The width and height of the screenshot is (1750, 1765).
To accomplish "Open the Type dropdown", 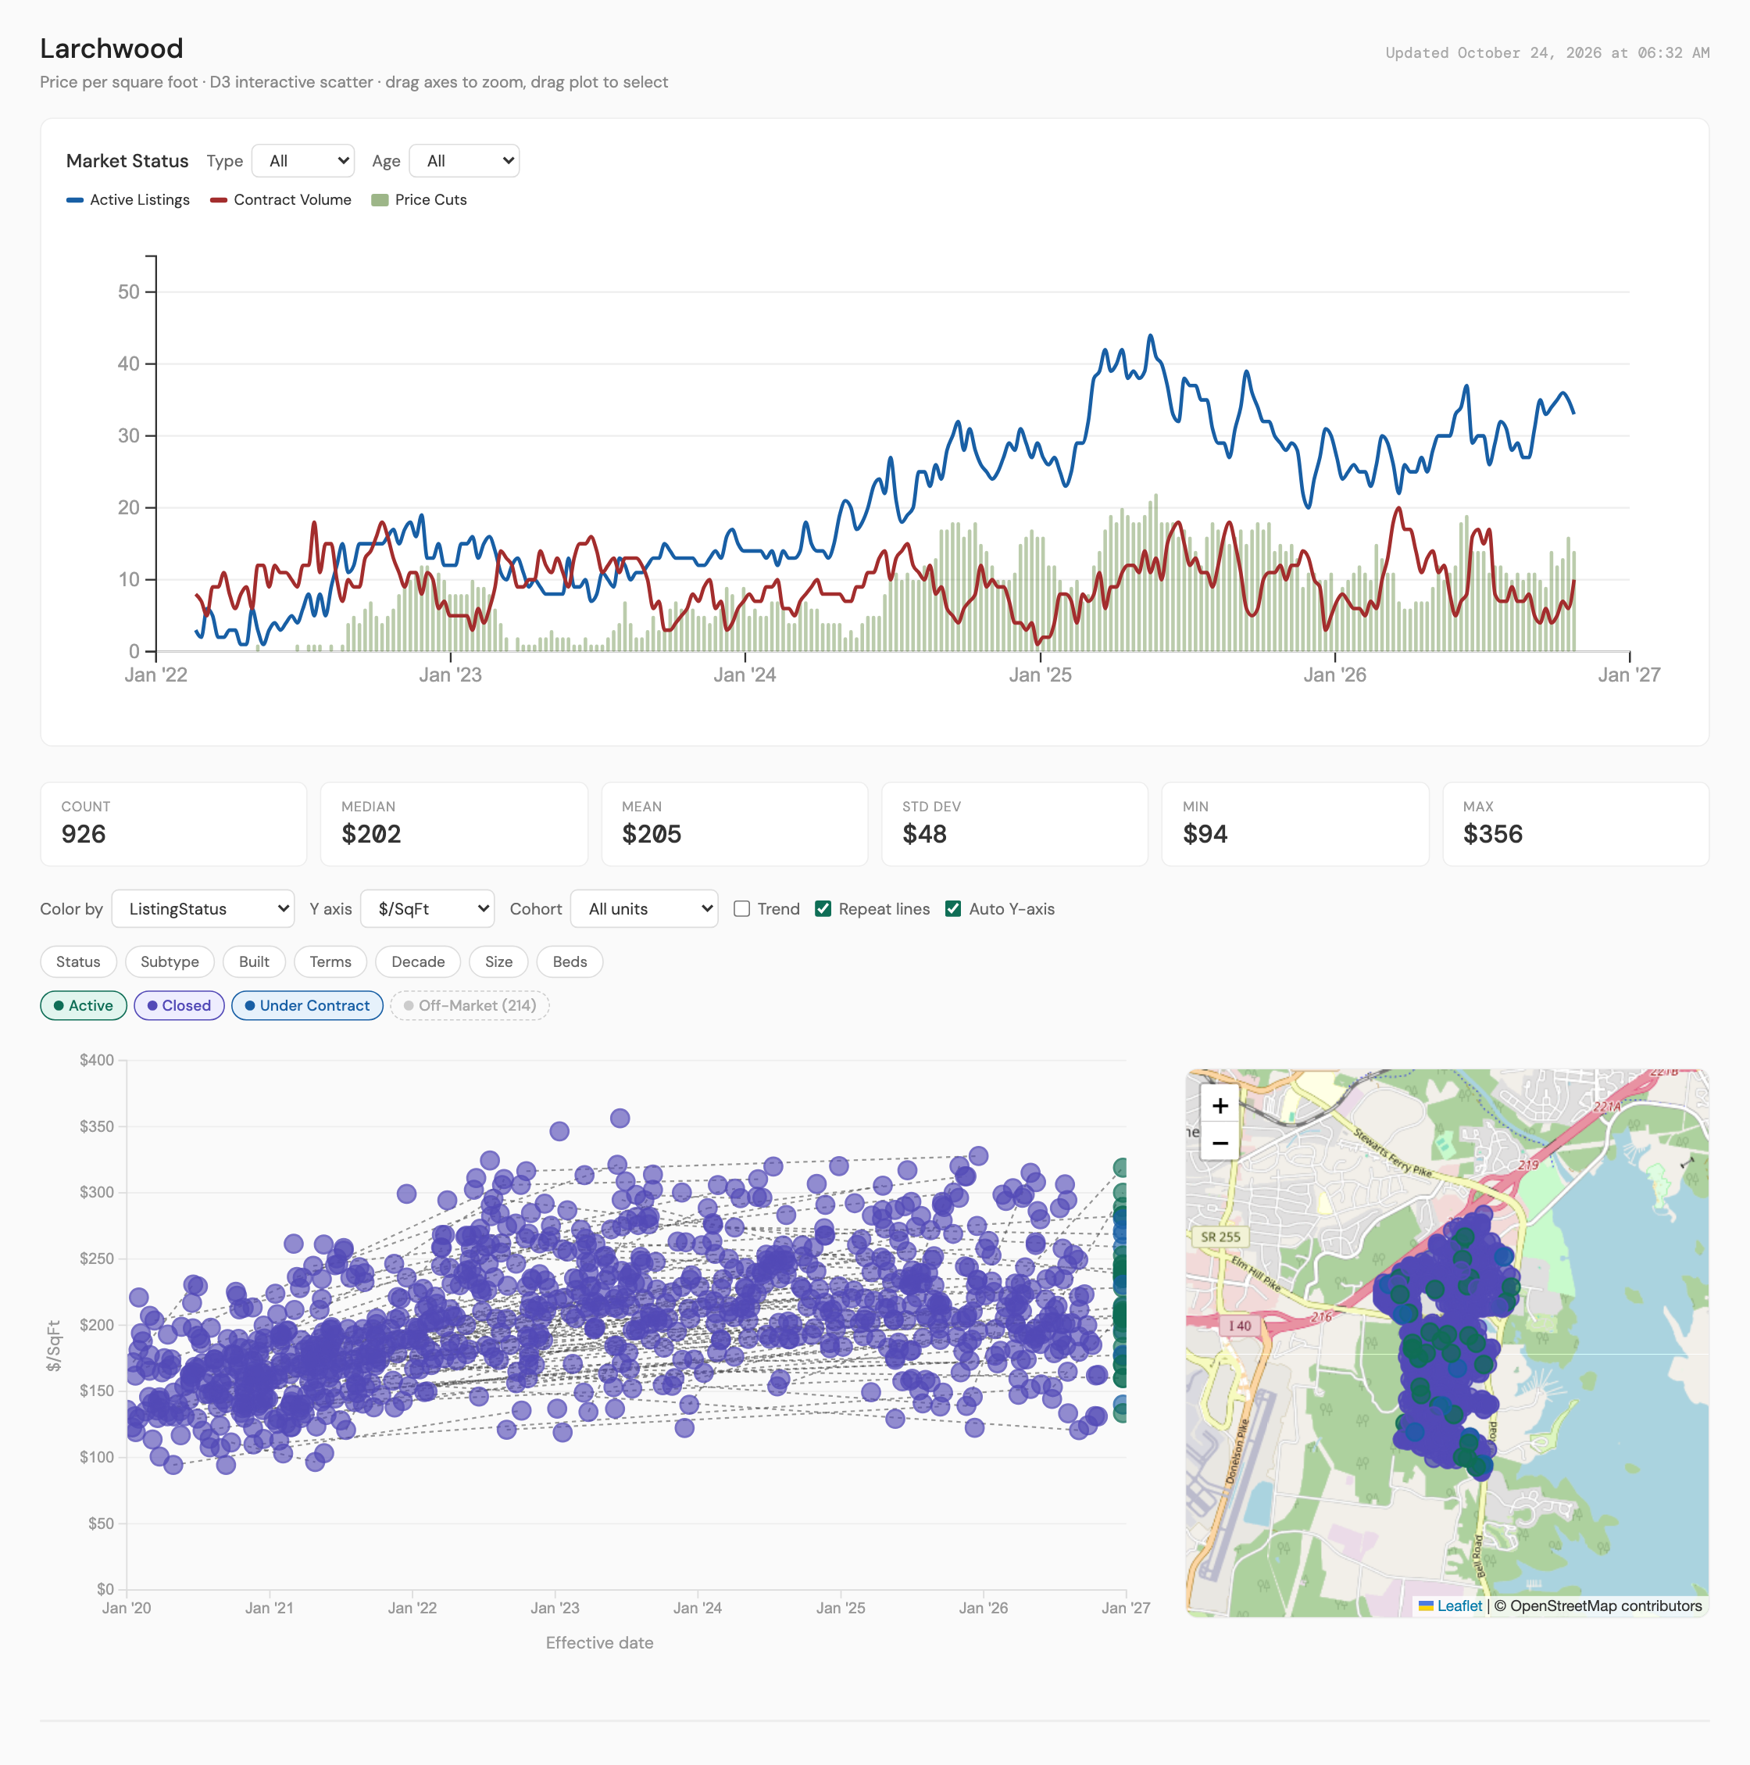I will coord(303,161).
